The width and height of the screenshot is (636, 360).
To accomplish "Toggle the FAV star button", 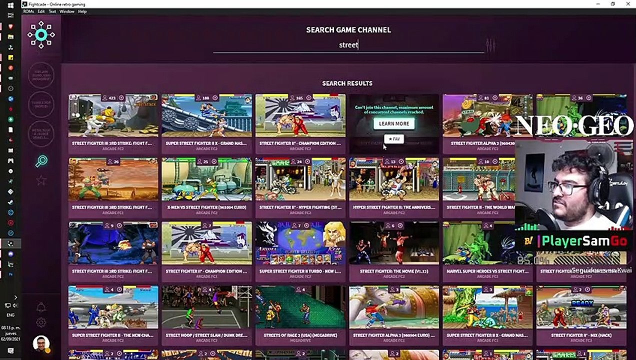I will click(x=394, y=139).
